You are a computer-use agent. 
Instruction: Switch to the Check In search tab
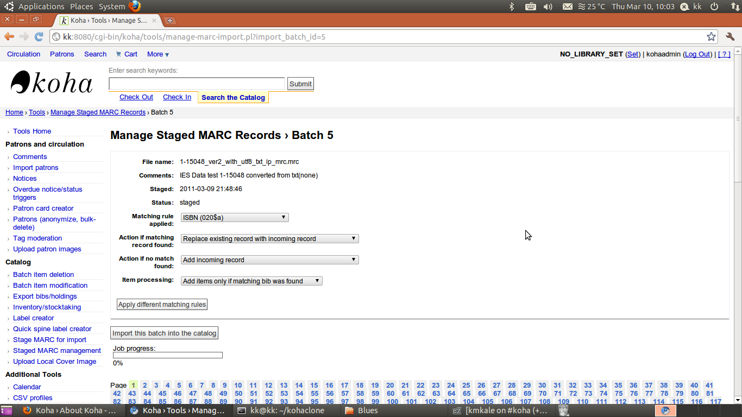(177, 97)
